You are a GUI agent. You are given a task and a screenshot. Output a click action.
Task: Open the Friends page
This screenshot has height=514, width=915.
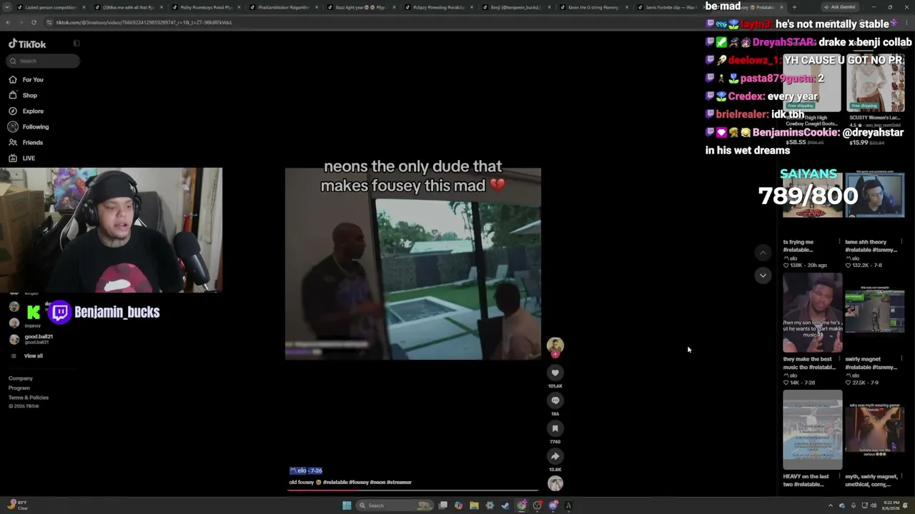pyautogui.click(x=33, y=143)
